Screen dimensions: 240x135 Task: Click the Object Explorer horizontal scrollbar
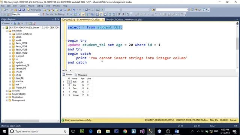[21, 121]
